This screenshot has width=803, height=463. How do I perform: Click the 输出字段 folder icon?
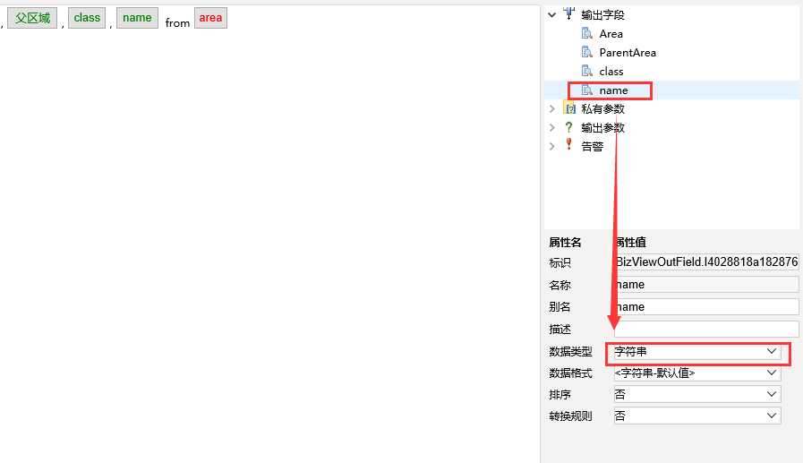(x=569, y=13)
